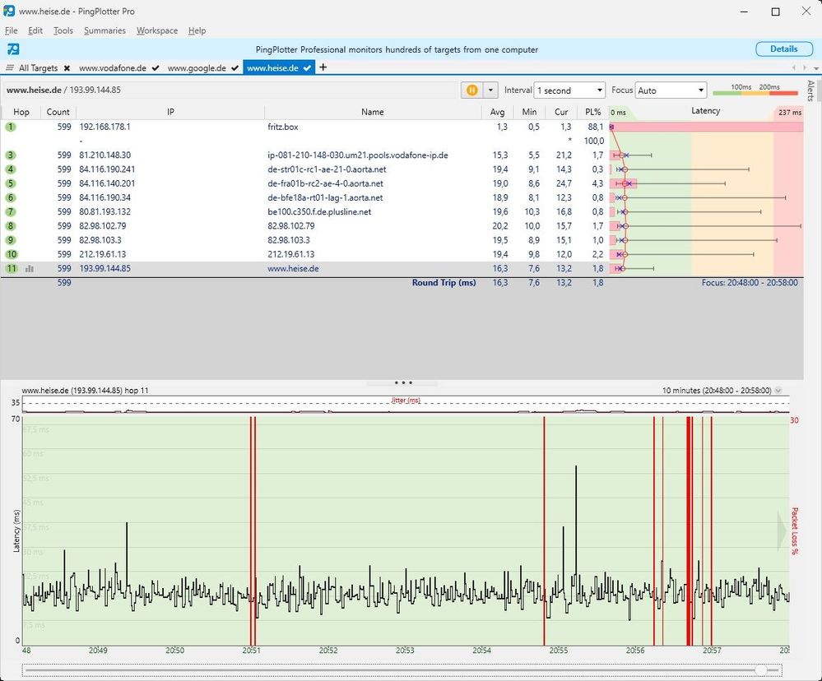Screen dimensions: 822x681
Task: Open the Interval dropdown showing 1 second
Action: point(569,90)
